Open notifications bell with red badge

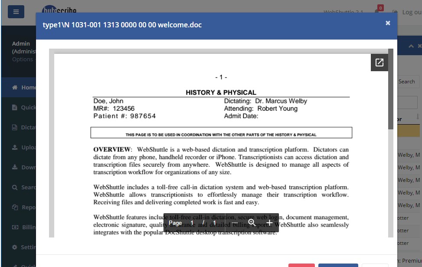[378, 10]
